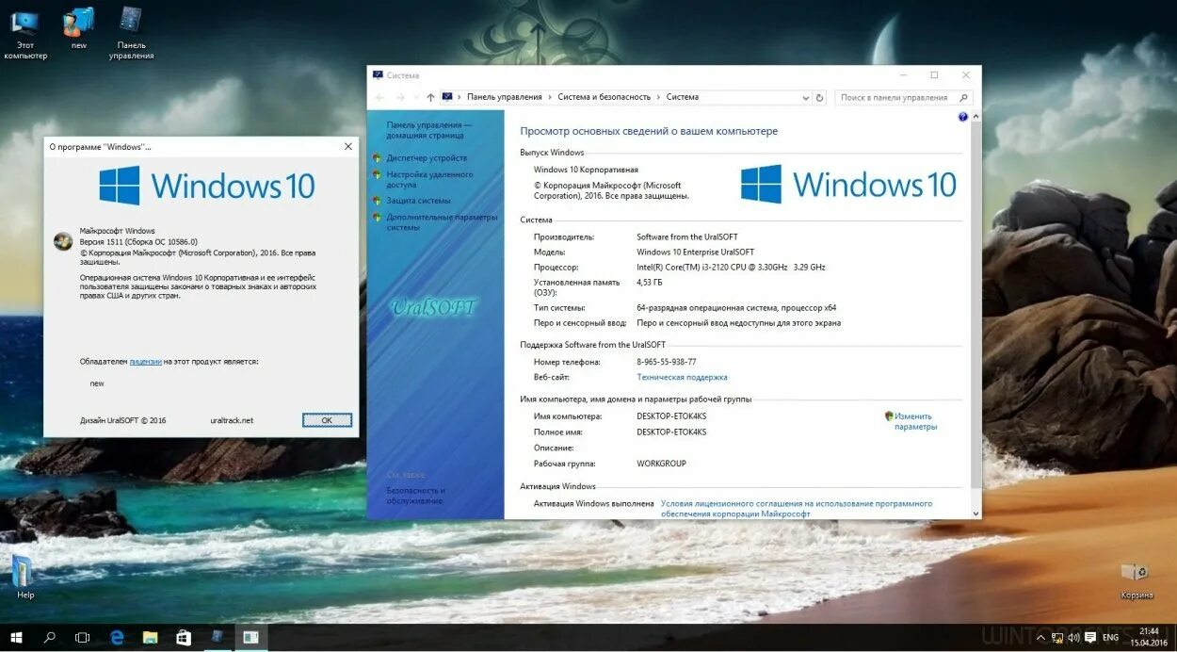Click active System window taskbar button
This screenshot has width=1177, height=652.
(x=251, y=638)
